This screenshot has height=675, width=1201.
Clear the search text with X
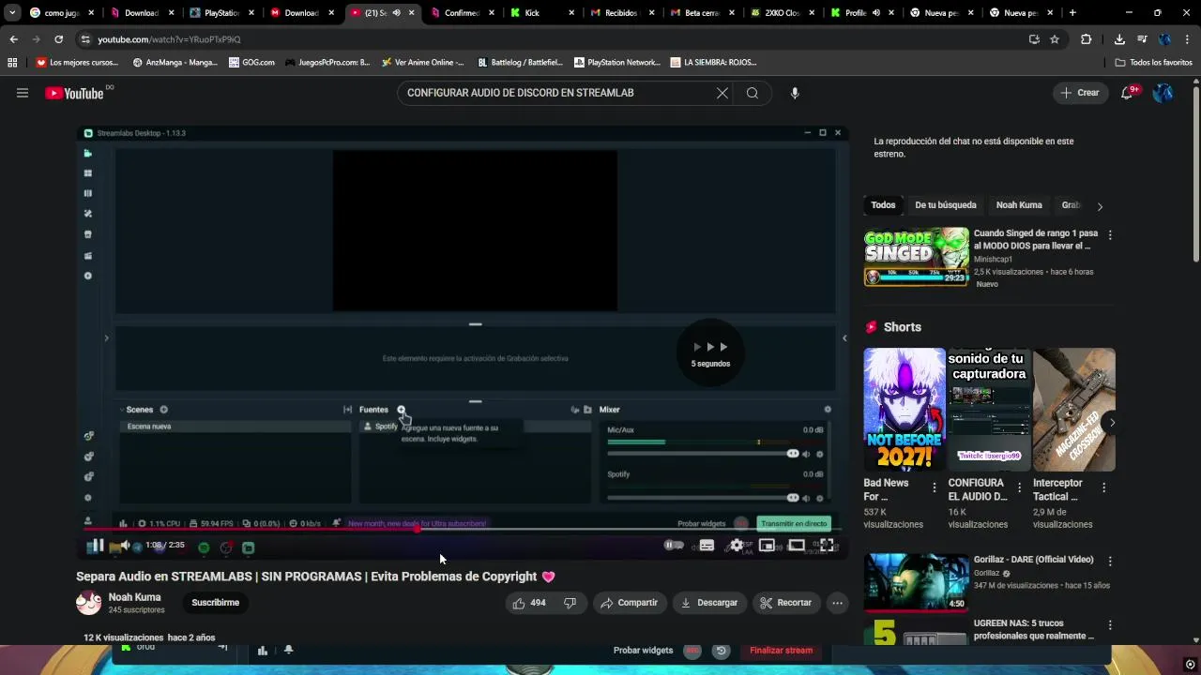(x=722, y=93)
